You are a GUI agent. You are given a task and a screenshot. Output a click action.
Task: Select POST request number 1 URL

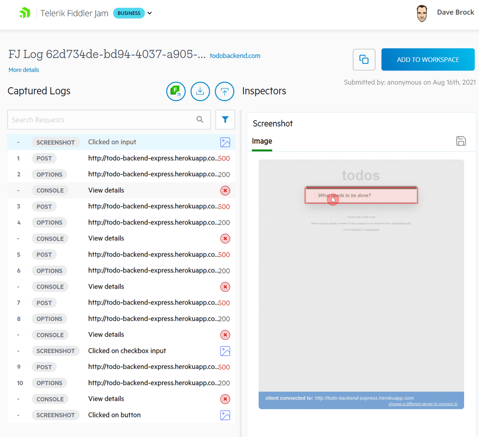153,158
